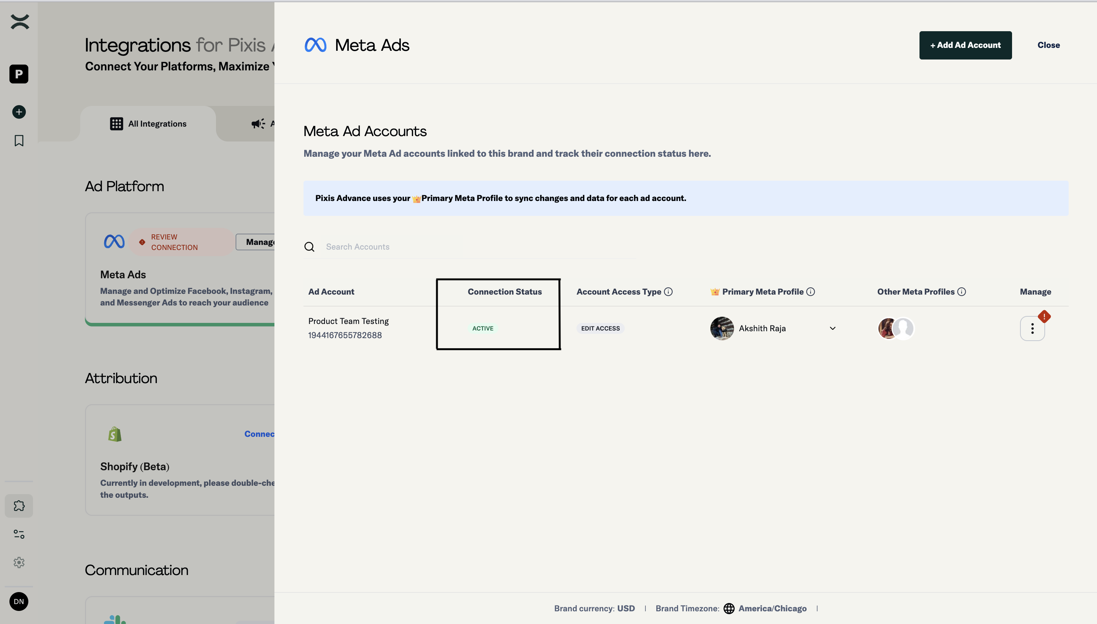The width and height of the screenshot is (1097, 624).
Task: Switch to the All Integrations tab
Action: point(148,123)
